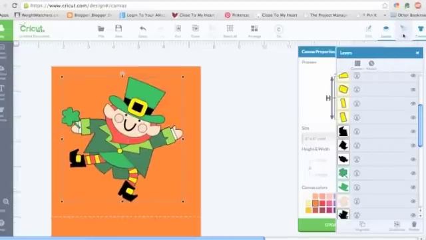Screen dimensions: 426x240
Task: Open line type icon of green hat layer
Action: point(357,187)
